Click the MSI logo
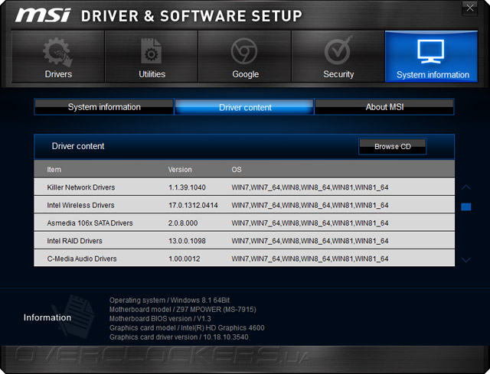The image size is (490, 374). coord(43,15)
